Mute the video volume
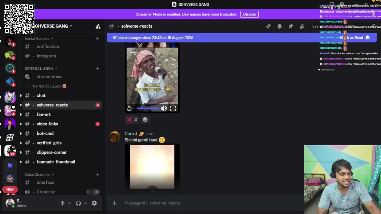Screen dimensions: 381x214 164,108
